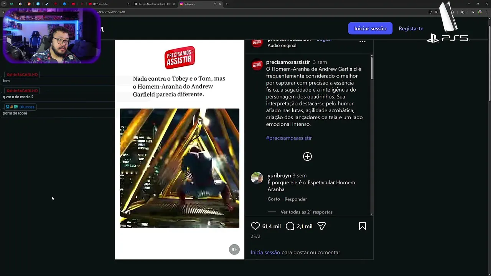Open the translate page icon in the toolbar
Viewport: 491px width, 276px height.
pyautogui.click(x=463, y=12)
